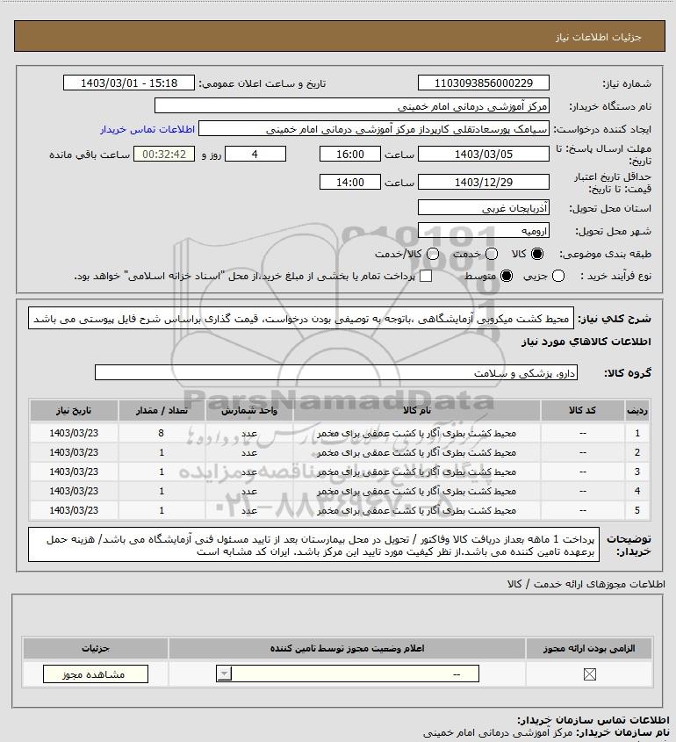This screenshot has height=742, width=676.
Task: Click the city field ارومیه
Action: click(x=484, y=231)
